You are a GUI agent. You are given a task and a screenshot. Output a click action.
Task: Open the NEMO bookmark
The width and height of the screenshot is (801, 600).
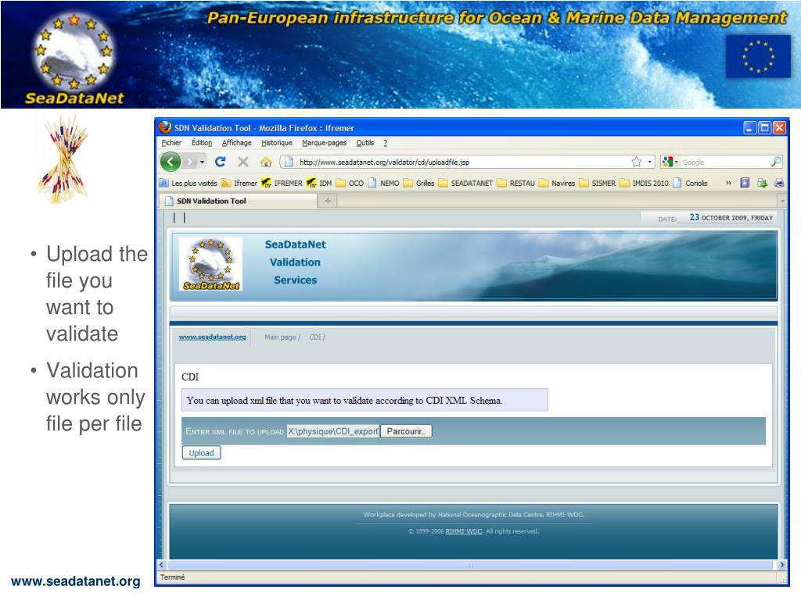point(383,183)
